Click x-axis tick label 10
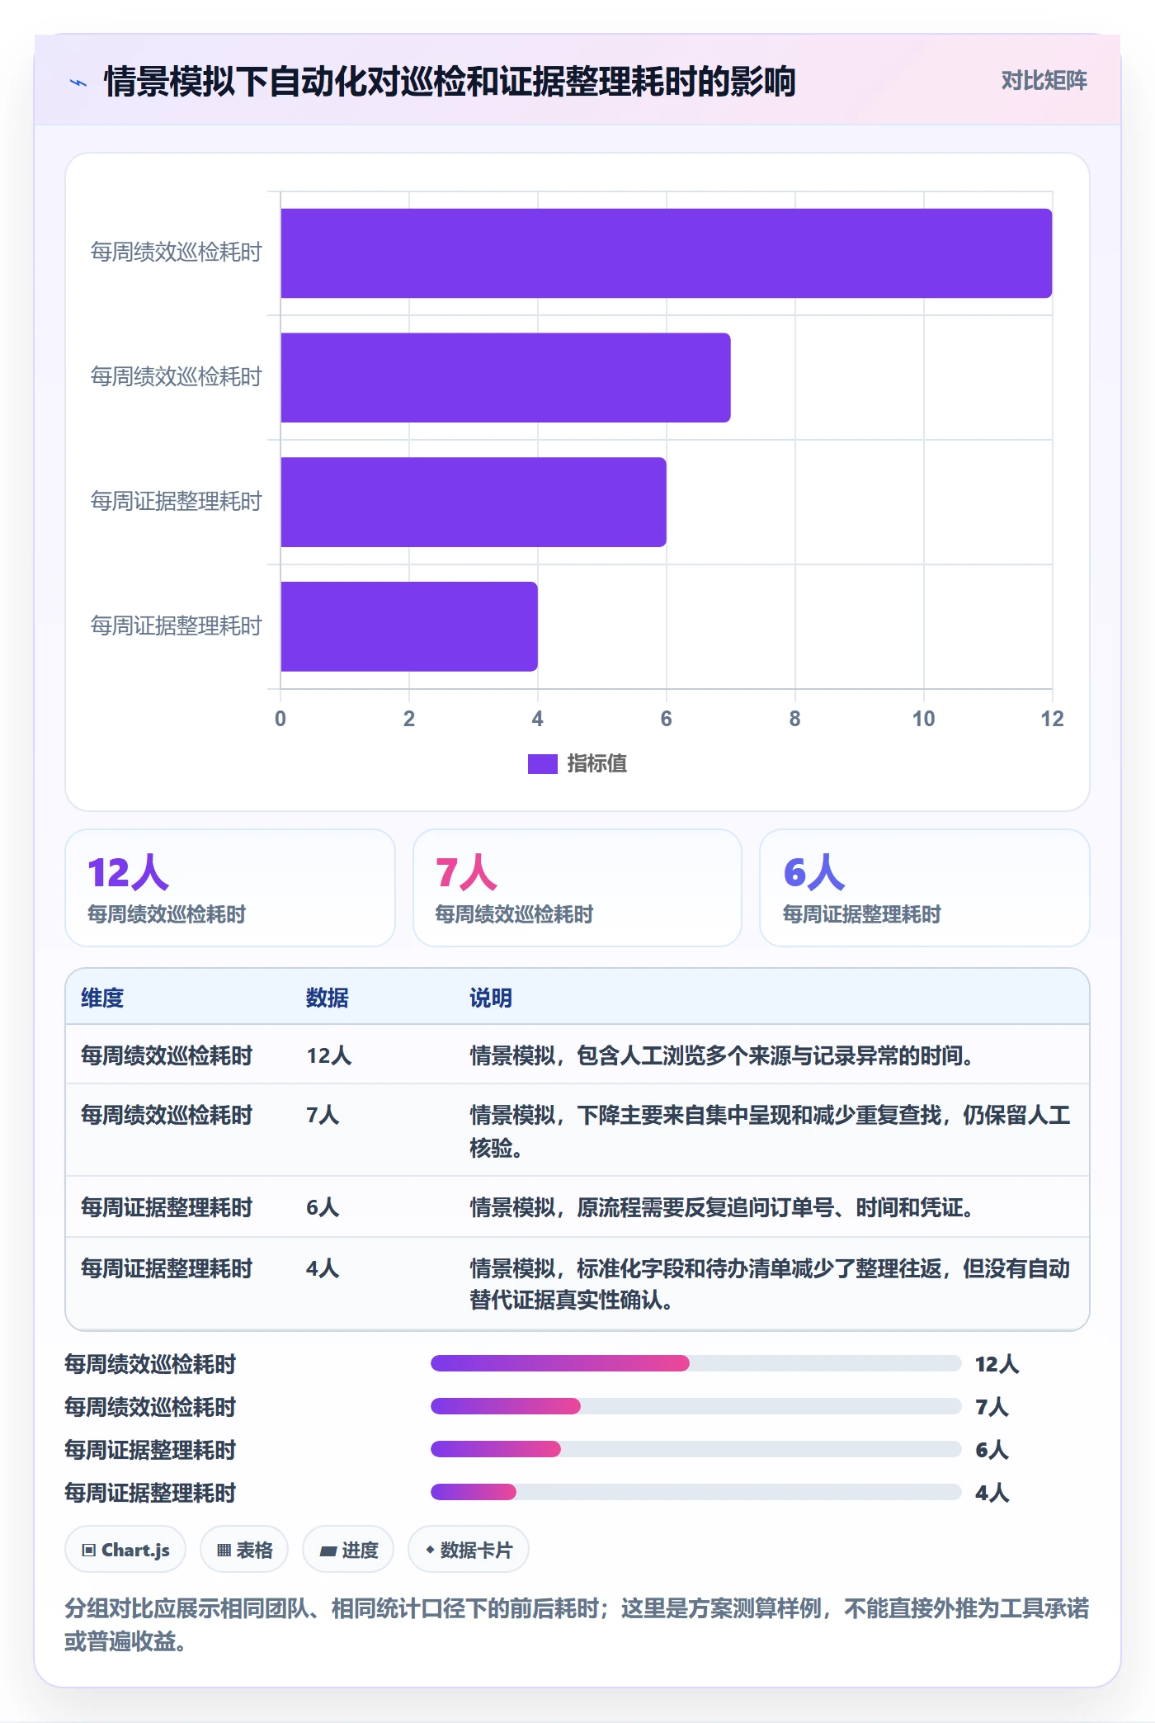Image resolution: width=1155 pixels, height=1723 pixels. click(924, 719)
